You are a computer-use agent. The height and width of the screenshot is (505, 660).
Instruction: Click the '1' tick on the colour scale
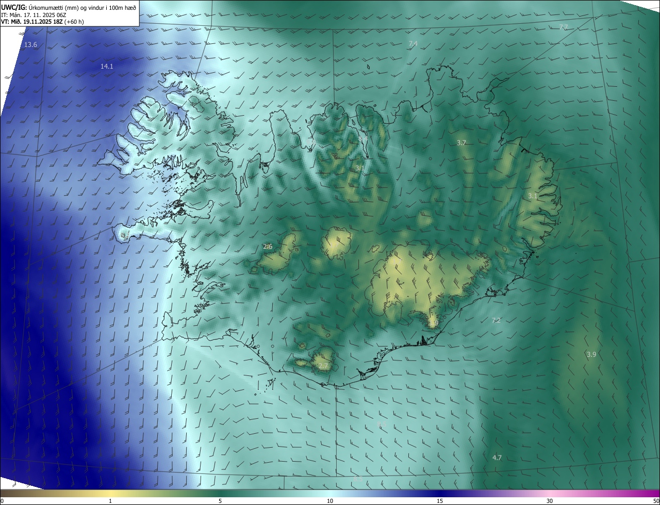coord(110,501)
